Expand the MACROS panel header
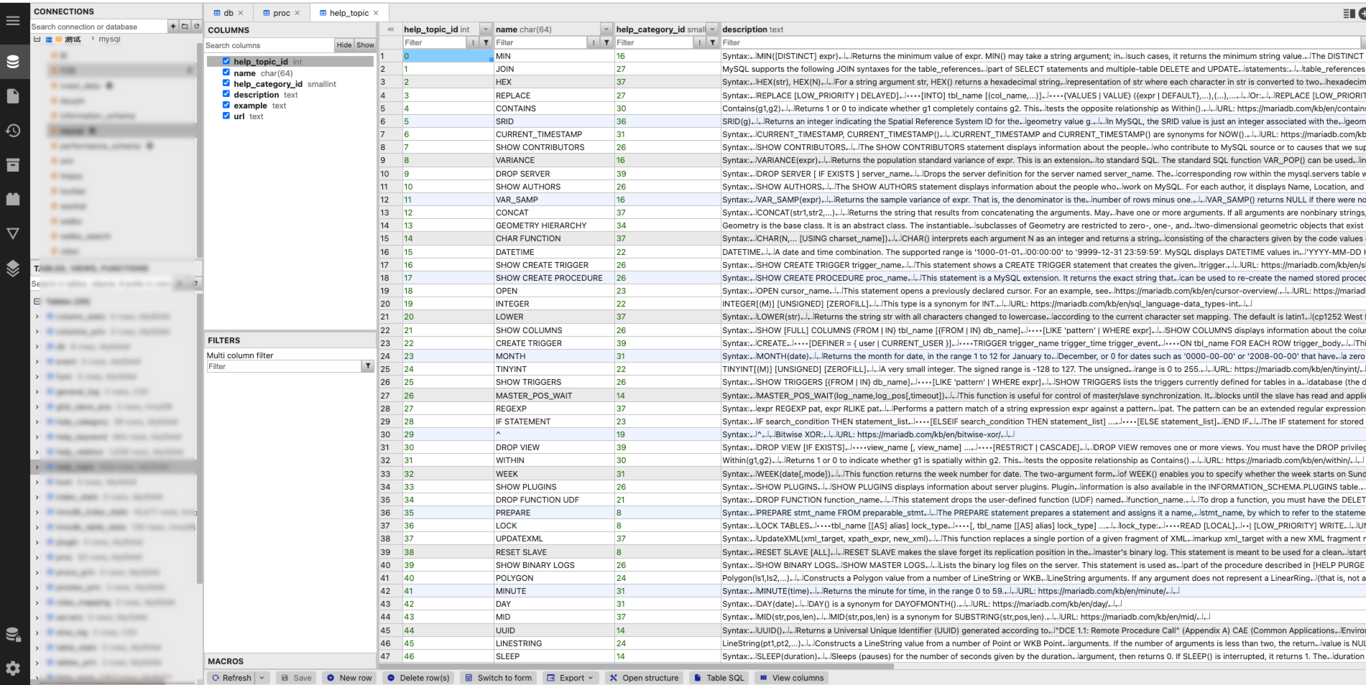Image resolution: width=1366 pixels, height=685 pixels. click(x=290, y=661)
